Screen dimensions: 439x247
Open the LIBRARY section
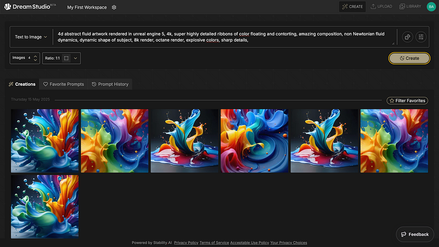tap(410, 6)
